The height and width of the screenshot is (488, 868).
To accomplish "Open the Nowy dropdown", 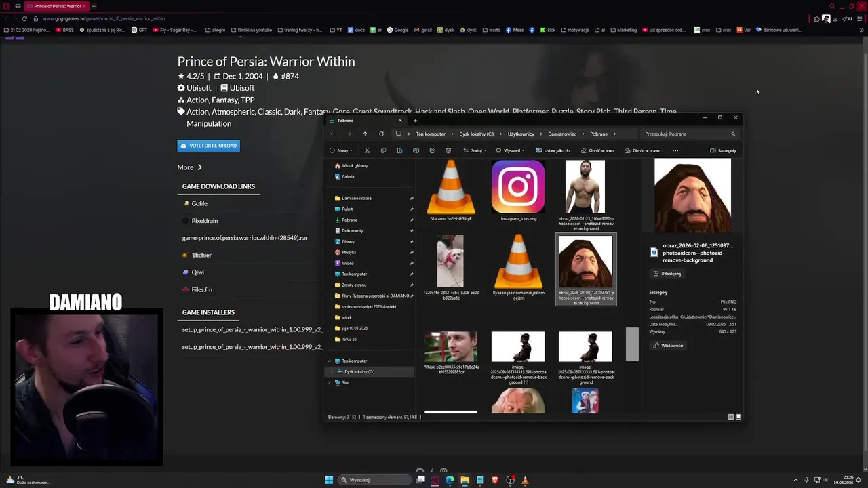I will point(341,150).
